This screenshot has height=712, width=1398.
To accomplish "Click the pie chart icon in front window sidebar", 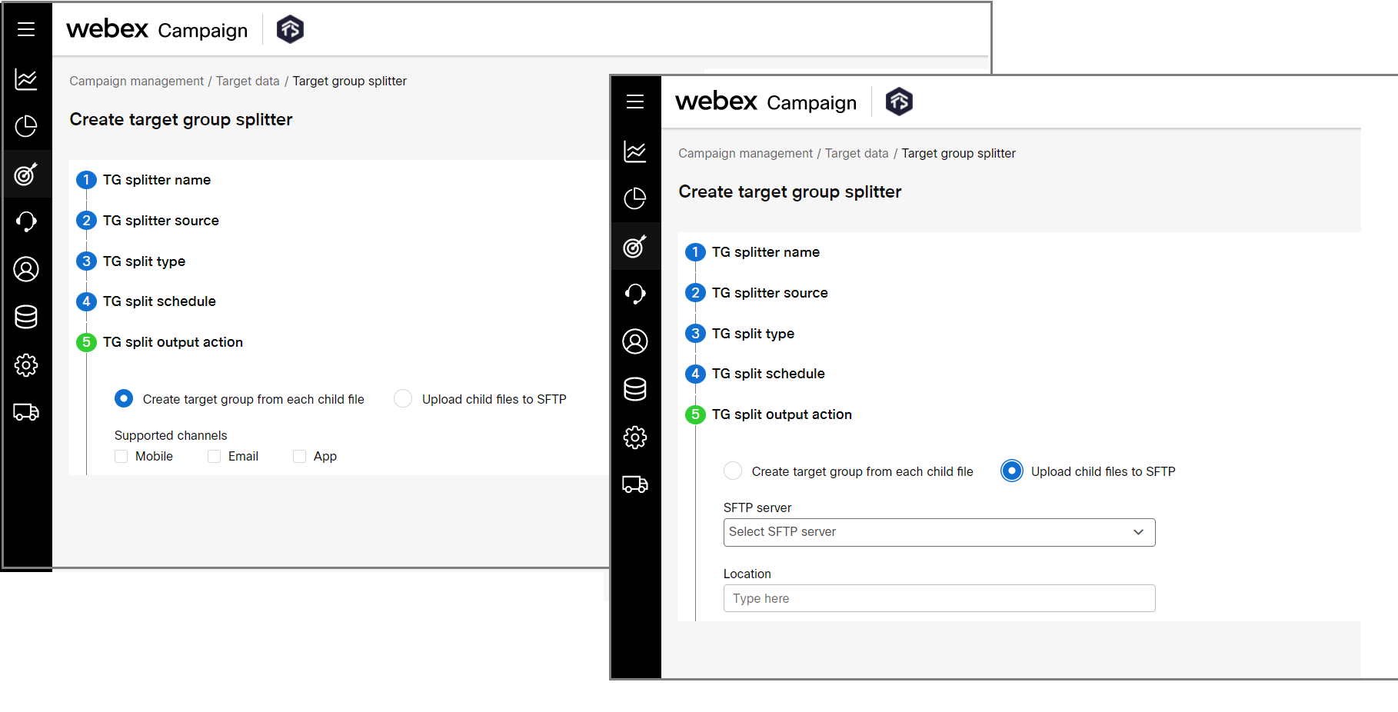I will [x=635, y=198].
